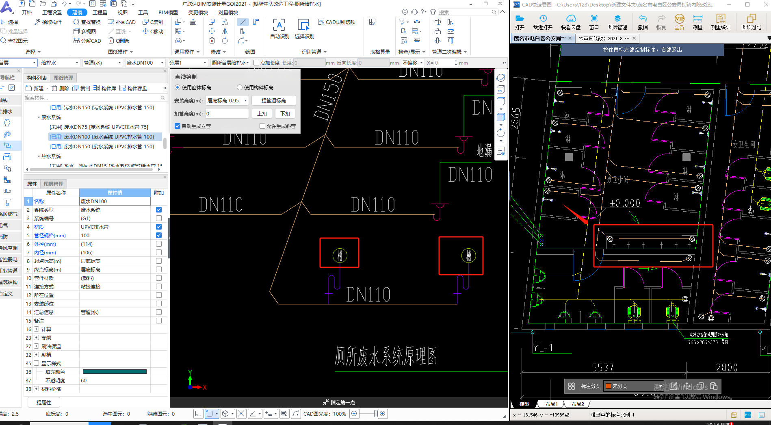This screenshot has width=771, height=425.
Task: Click 分解CAD tool
Action: (87, 41)
